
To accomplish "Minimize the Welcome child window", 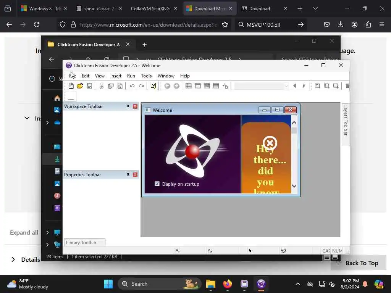I will (264, 110).
